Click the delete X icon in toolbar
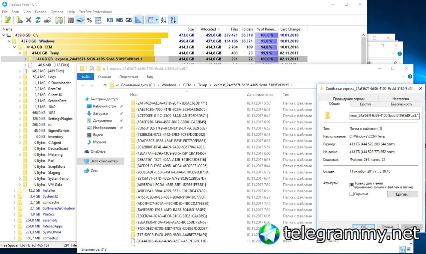 point(29,20)
